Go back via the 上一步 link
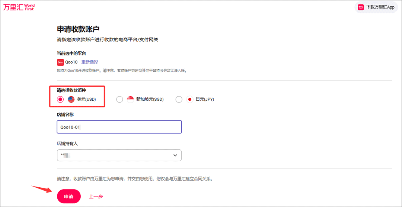Screen dimensions: 402x207 (x=96, y=197)
